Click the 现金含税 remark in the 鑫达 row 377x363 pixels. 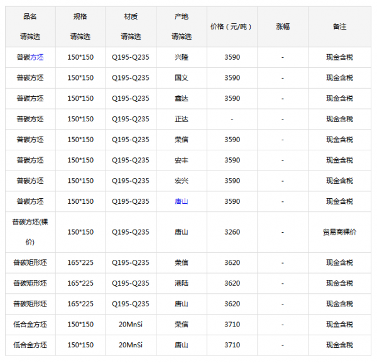(339, 98)
